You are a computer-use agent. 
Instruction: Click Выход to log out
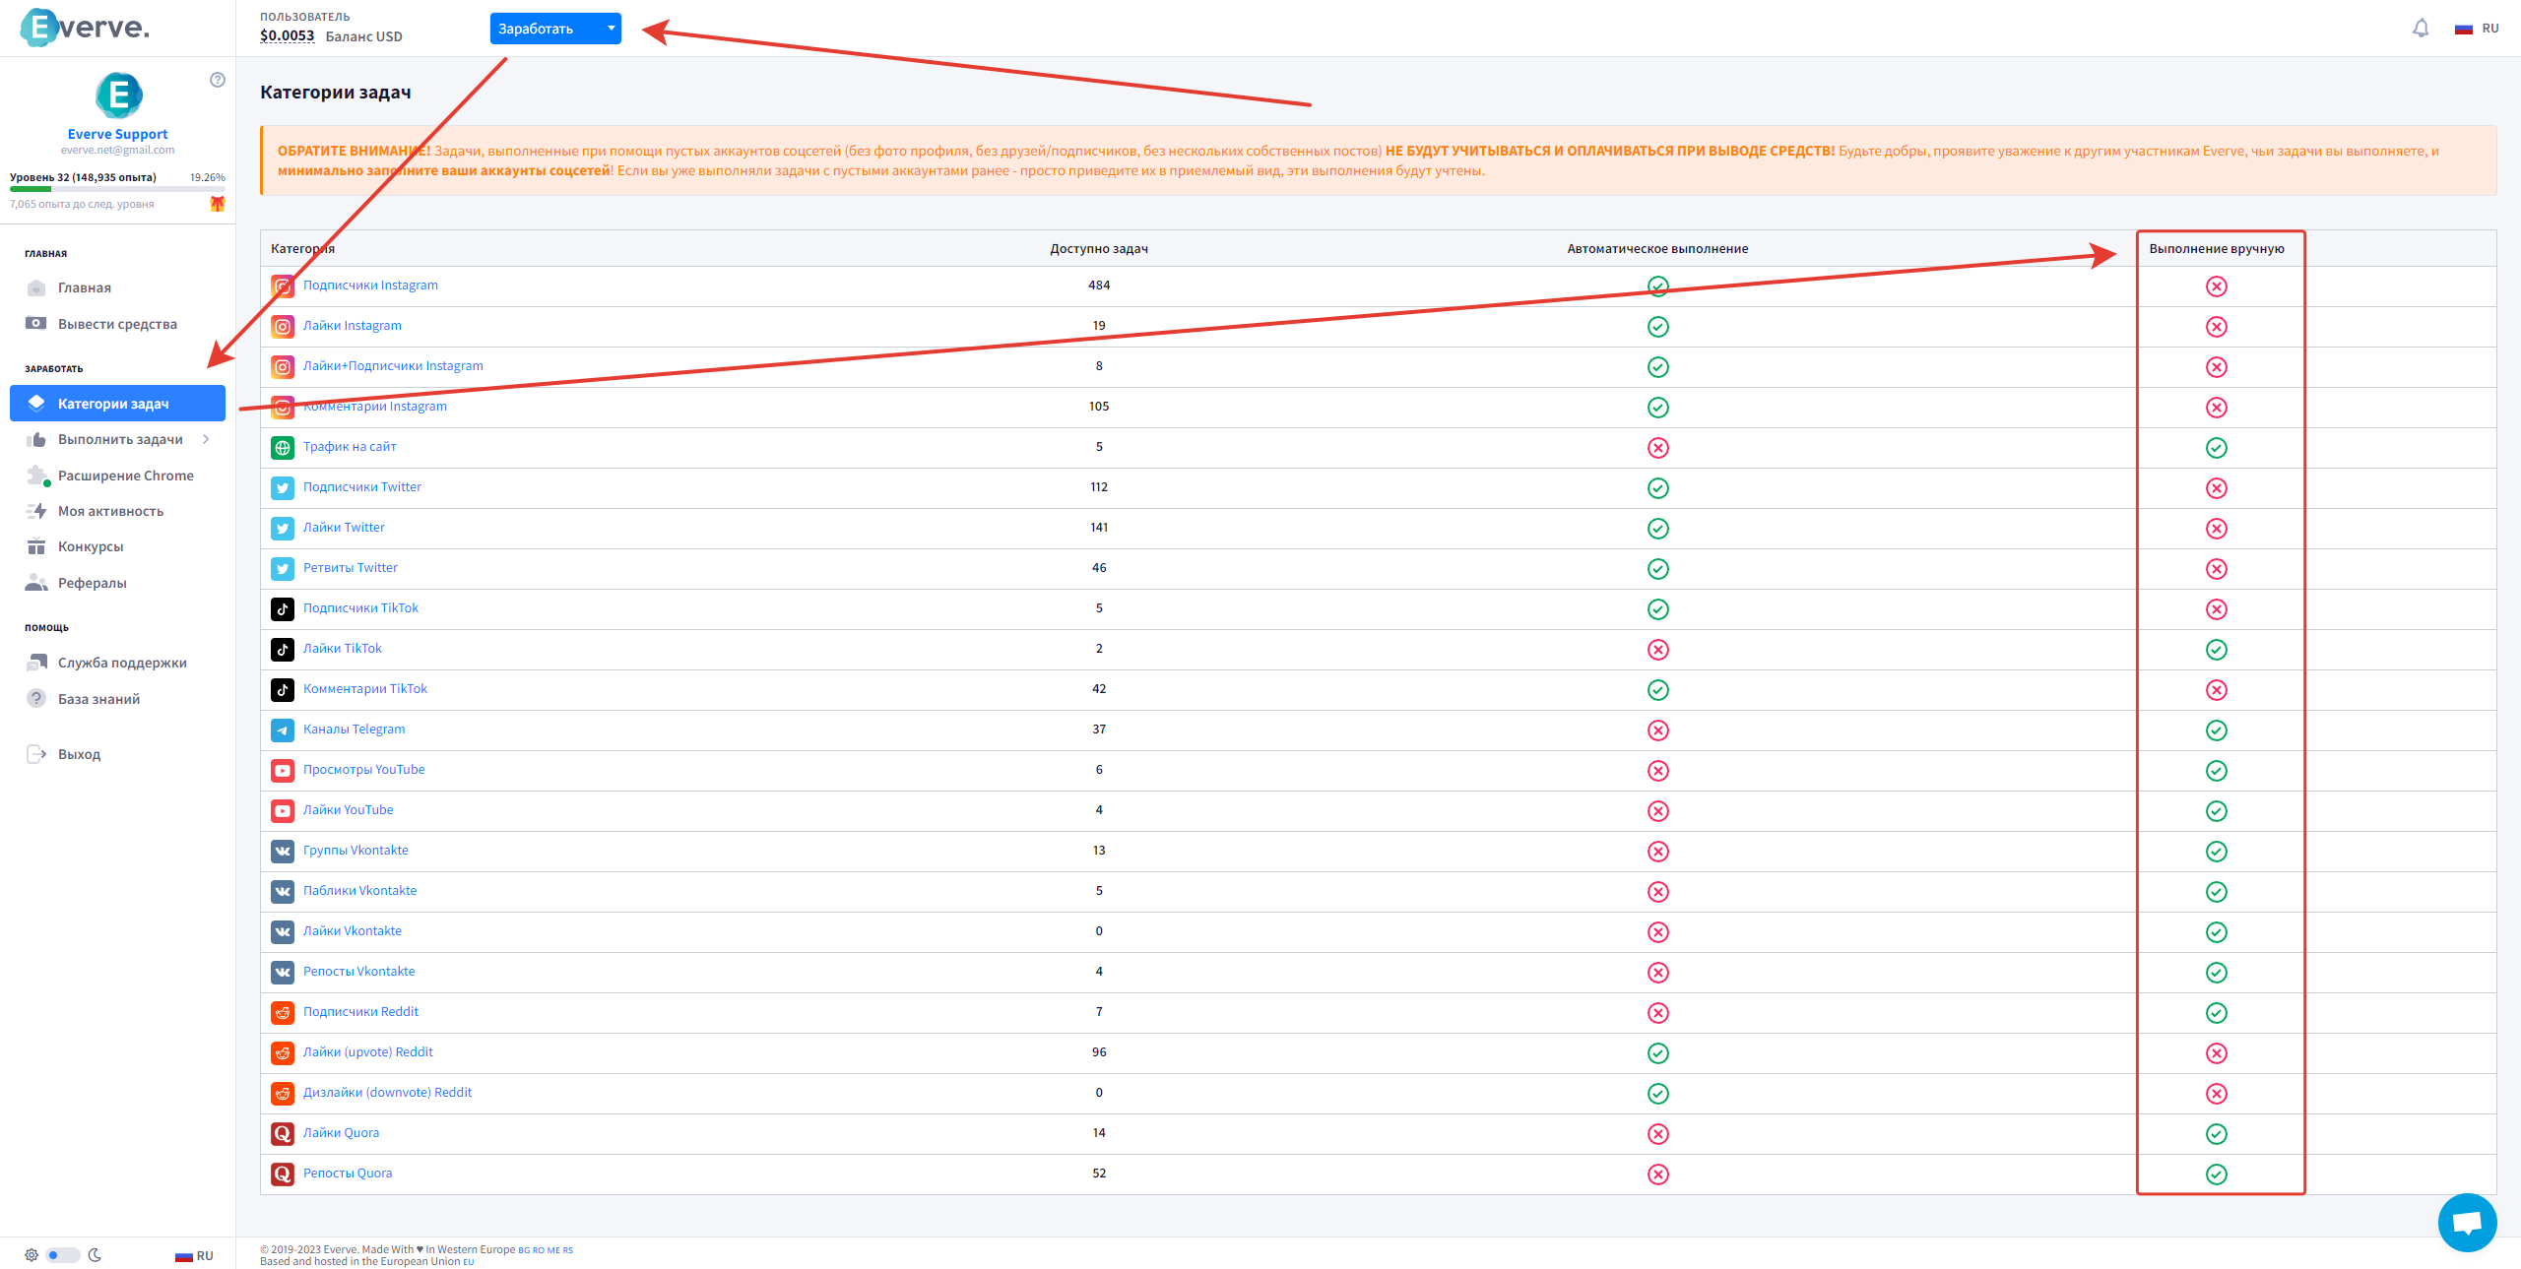(118, 754)
